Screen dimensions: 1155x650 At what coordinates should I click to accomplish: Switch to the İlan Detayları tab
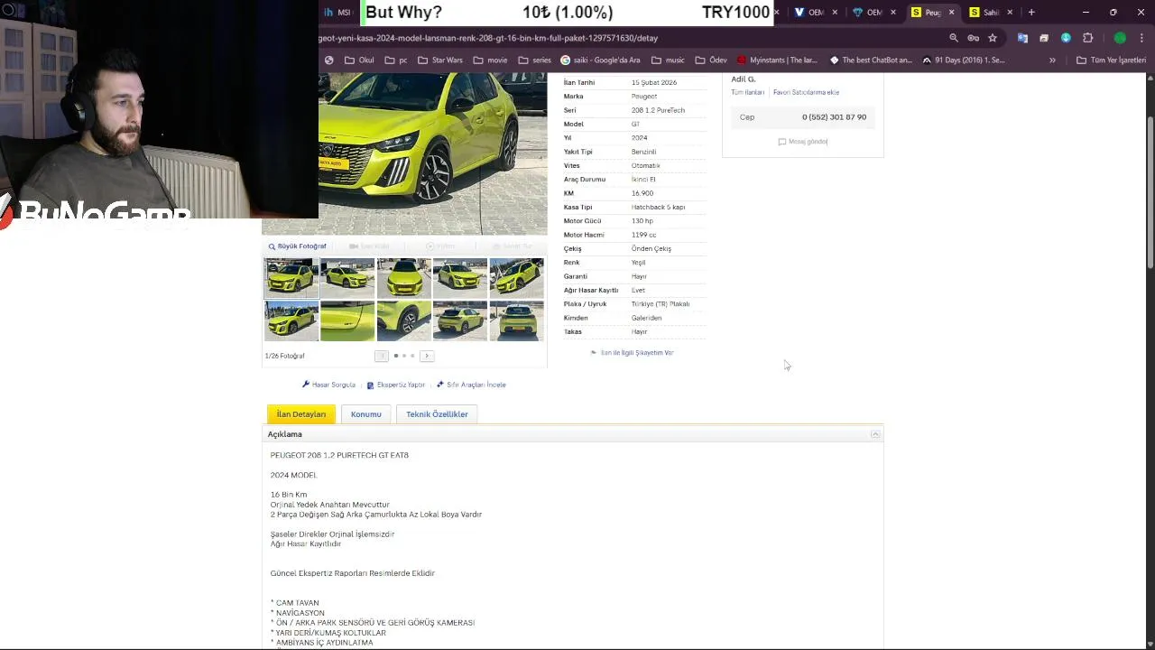301,414
